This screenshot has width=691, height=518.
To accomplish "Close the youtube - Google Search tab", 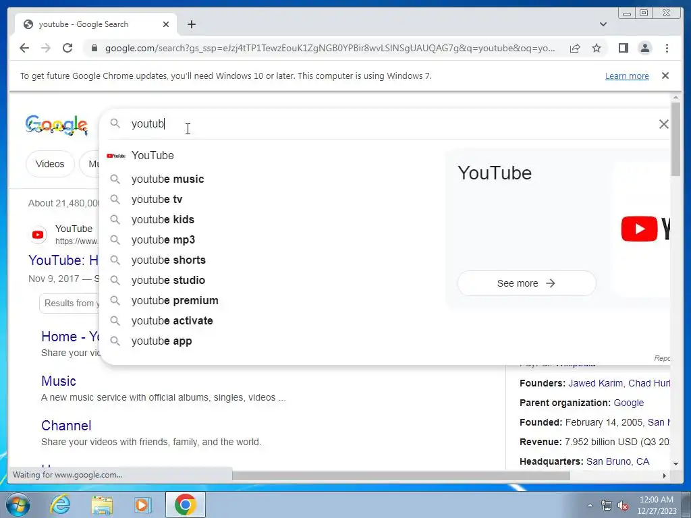I will tap(166, 24).
